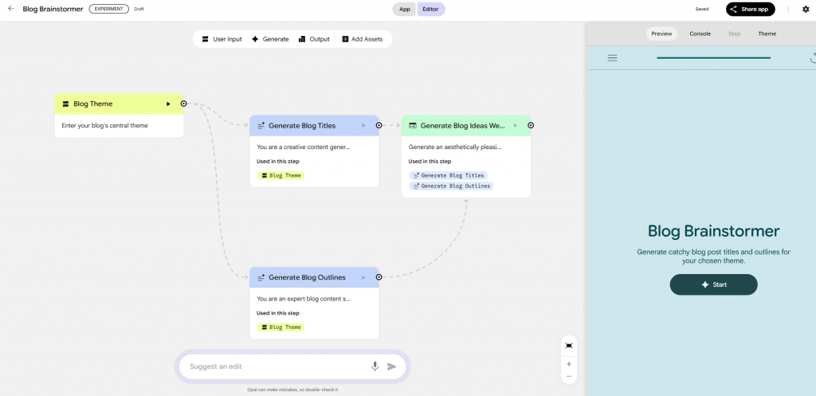This screenshot has width=816, height=396.
Task: Click the fit-to-screen zoom icon
Action: [x=569, y=345]
